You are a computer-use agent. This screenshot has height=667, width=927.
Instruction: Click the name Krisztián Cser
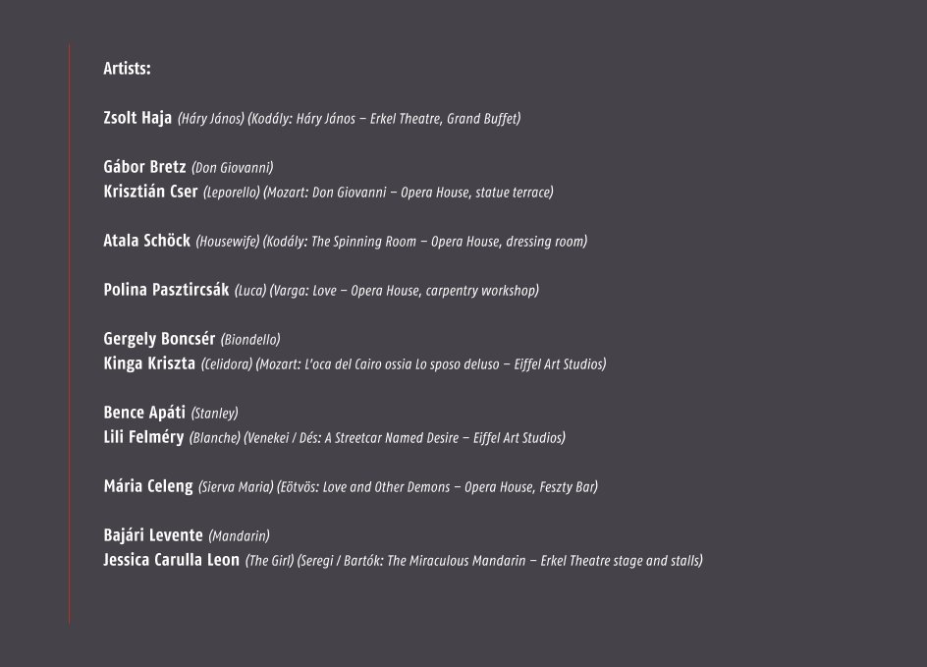point(150,192)
